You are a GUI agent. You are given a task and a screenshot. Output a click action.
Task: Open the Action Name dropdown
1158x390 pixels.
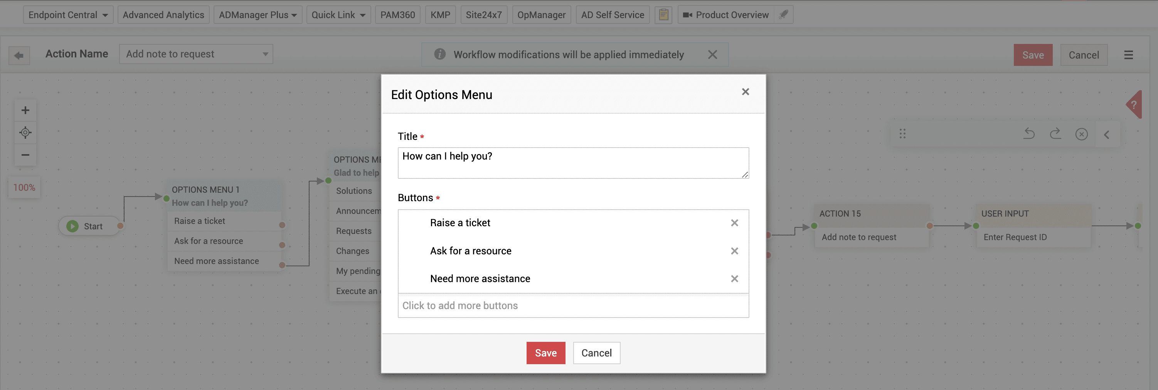(196, 54)
